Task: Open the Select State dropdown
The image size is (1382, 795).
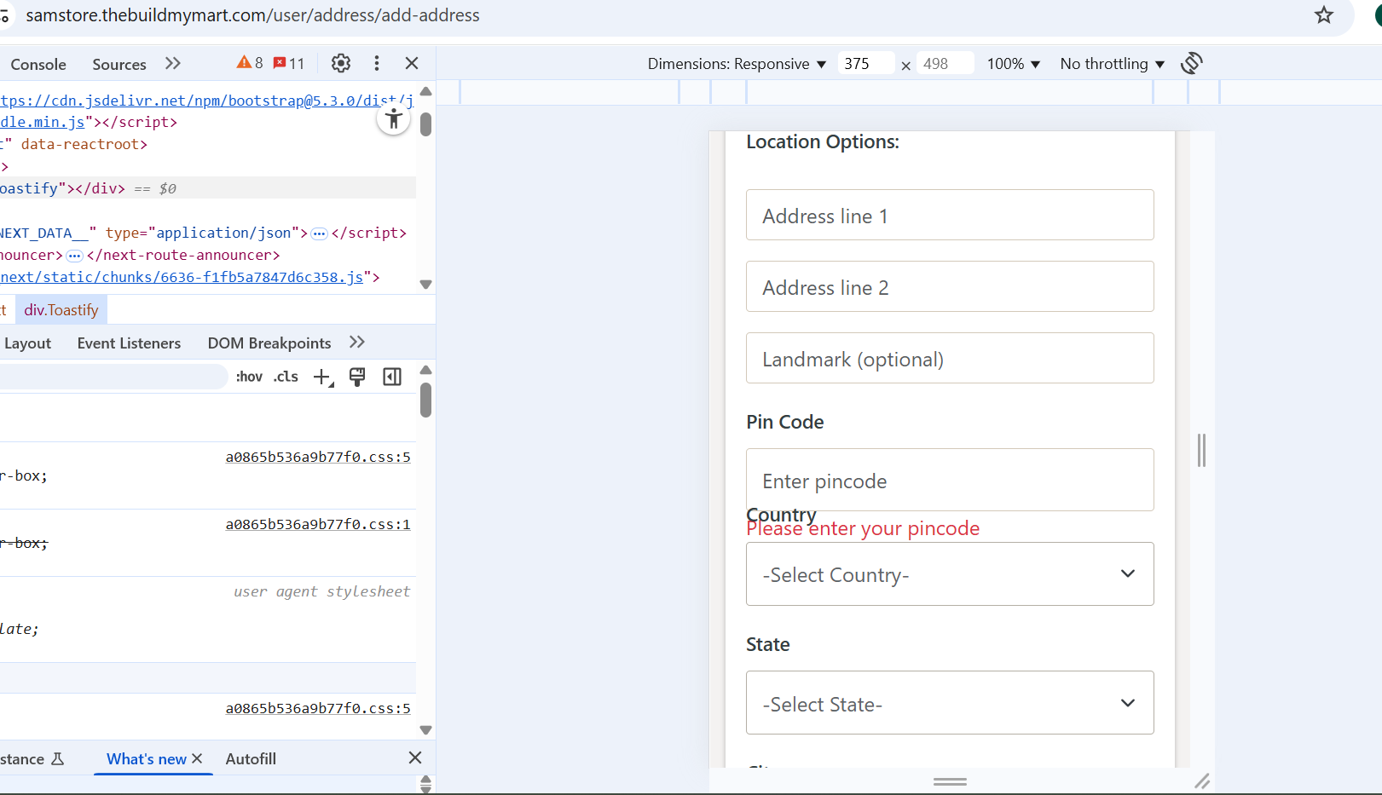Action: [x=950, y=703]
